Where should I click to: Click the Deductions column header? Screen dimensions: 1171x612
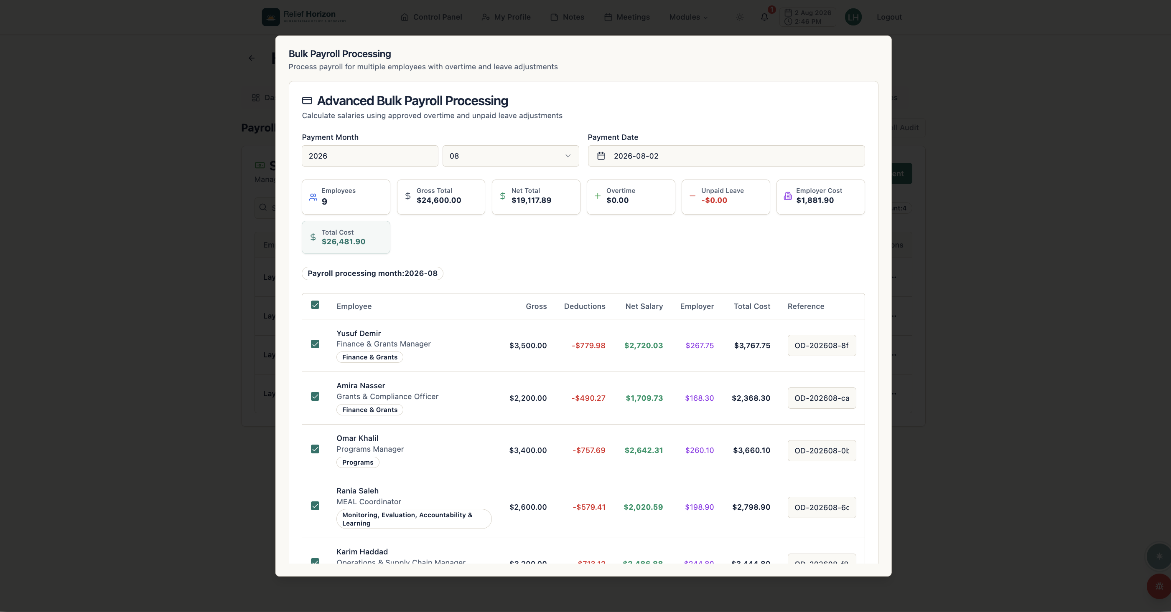click(x=585, y=306)
